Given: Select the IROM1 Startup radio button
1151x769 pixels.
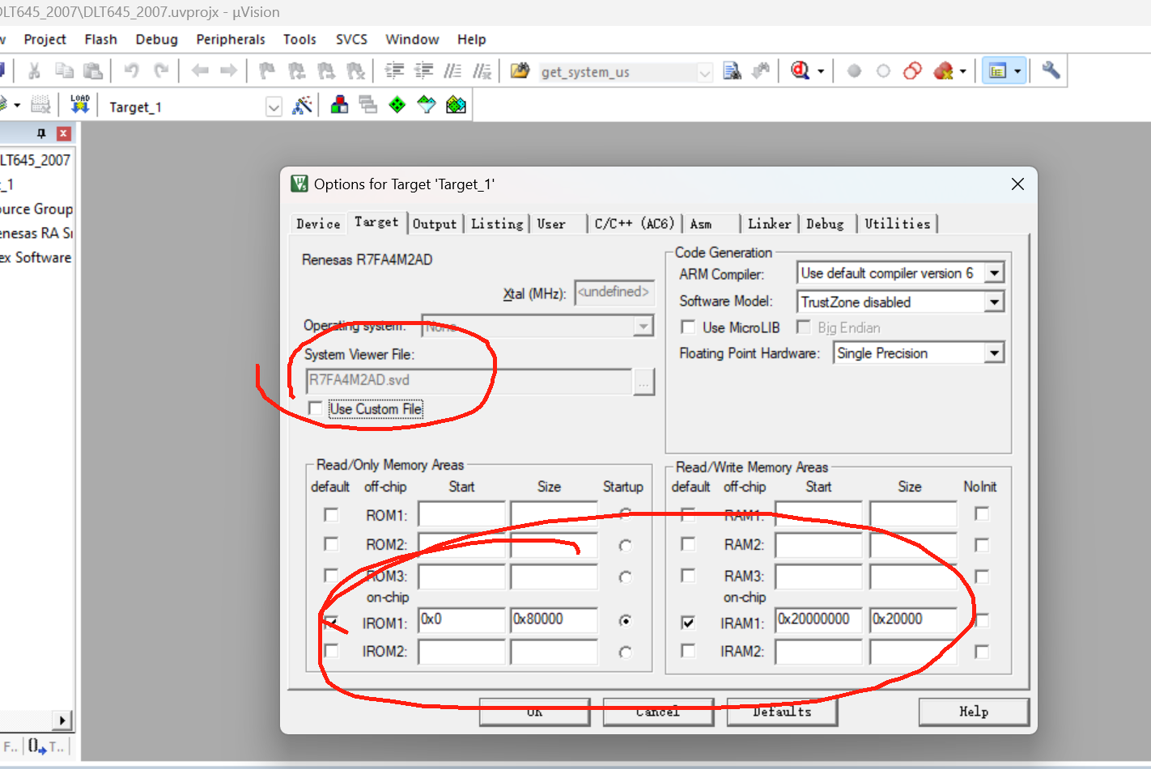Looking at the screenshot, I should [625, 620].
